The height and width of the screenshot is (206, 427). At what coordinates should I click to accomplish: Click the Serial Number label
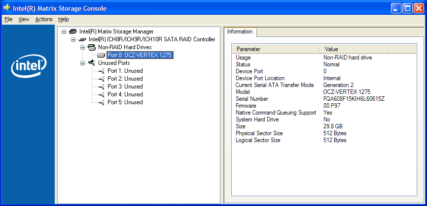[x=252, y=99]
